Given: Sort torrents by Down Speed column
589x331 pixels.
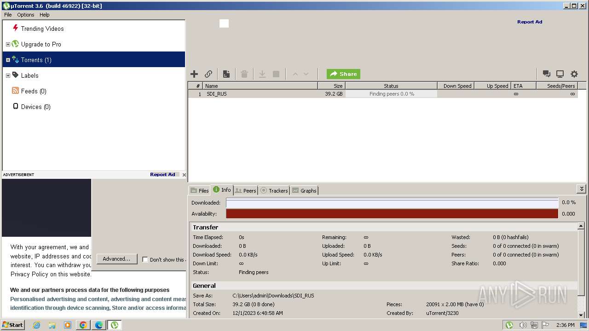Looking at the screenshot, I should click(456, 86).
